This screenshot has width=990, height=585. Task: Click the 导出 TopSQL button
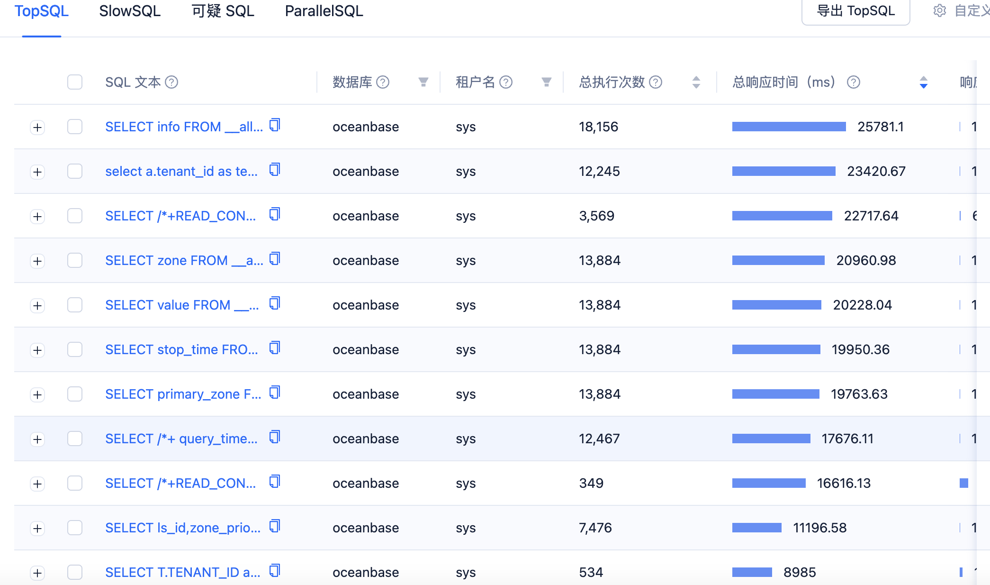click(x=855, y=11)
